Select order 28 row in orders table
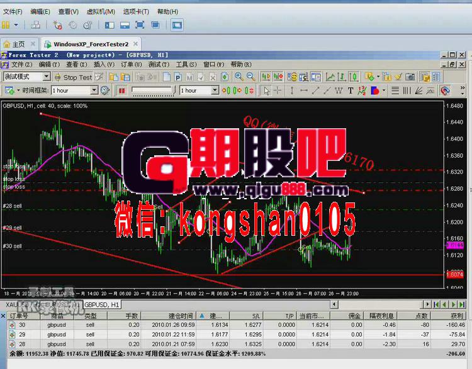Screen dimensions: 472x369 [x=237, y=344]
